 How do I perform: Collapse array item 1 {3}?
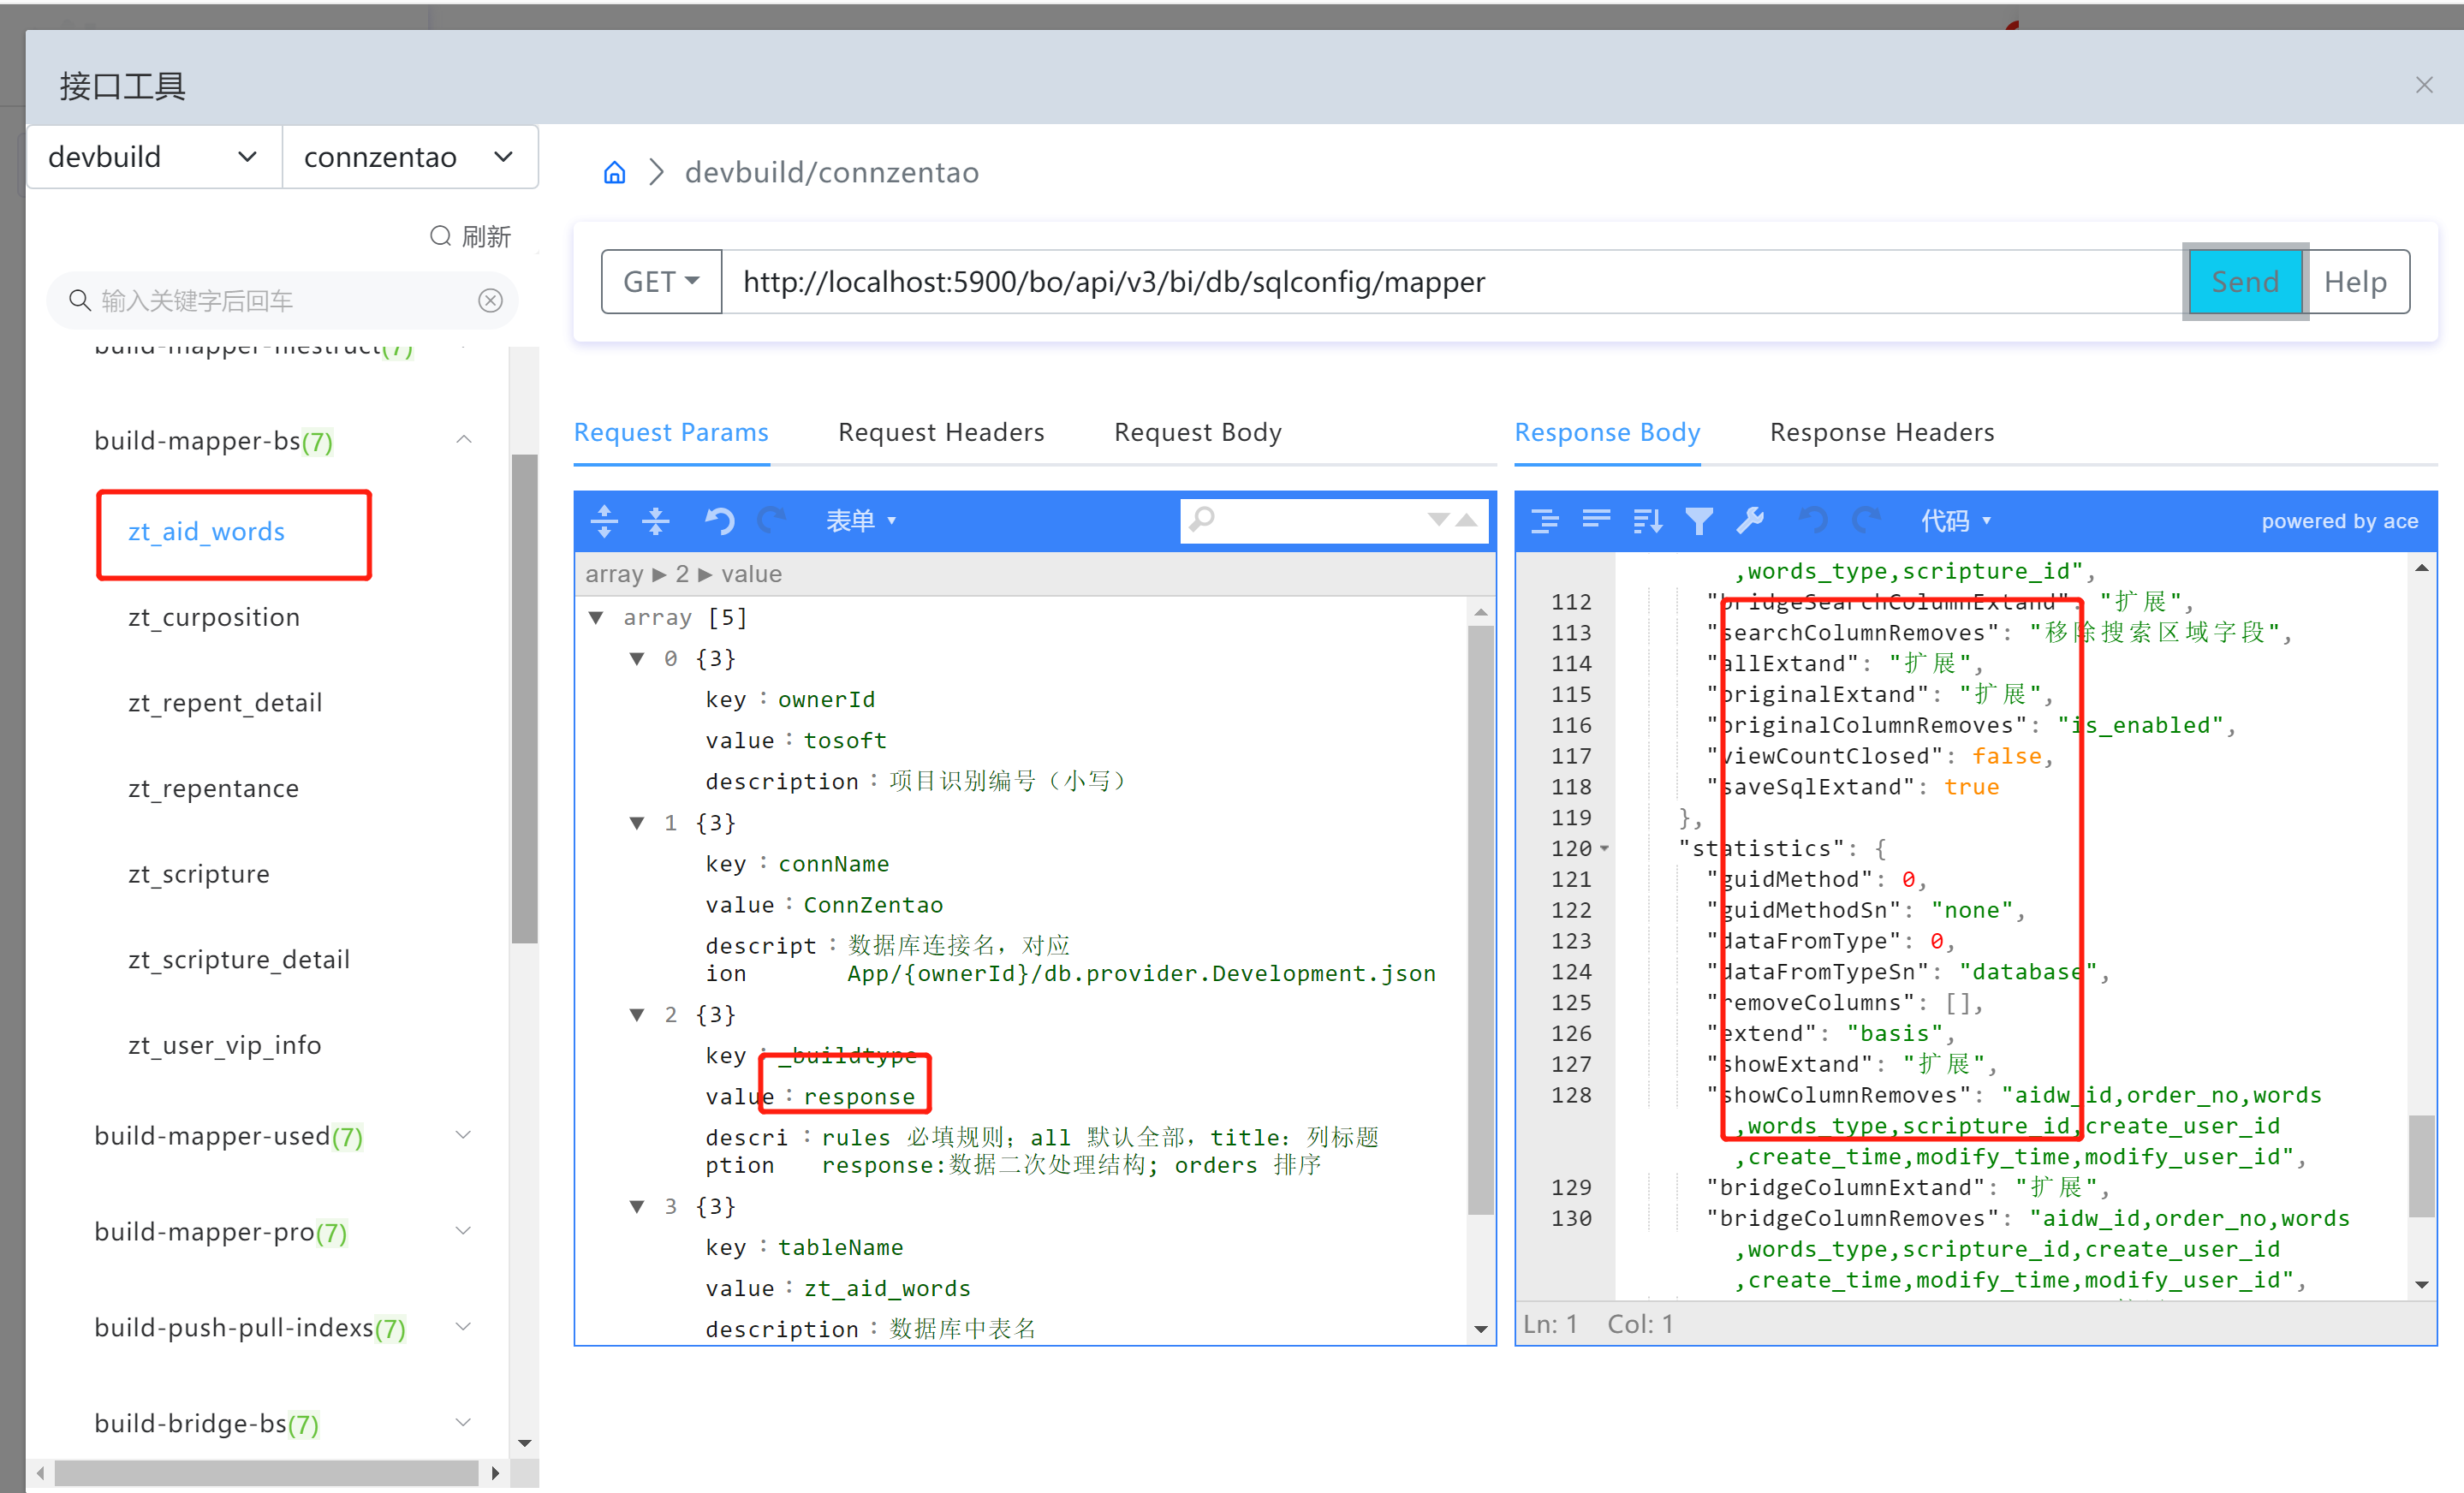637,822
